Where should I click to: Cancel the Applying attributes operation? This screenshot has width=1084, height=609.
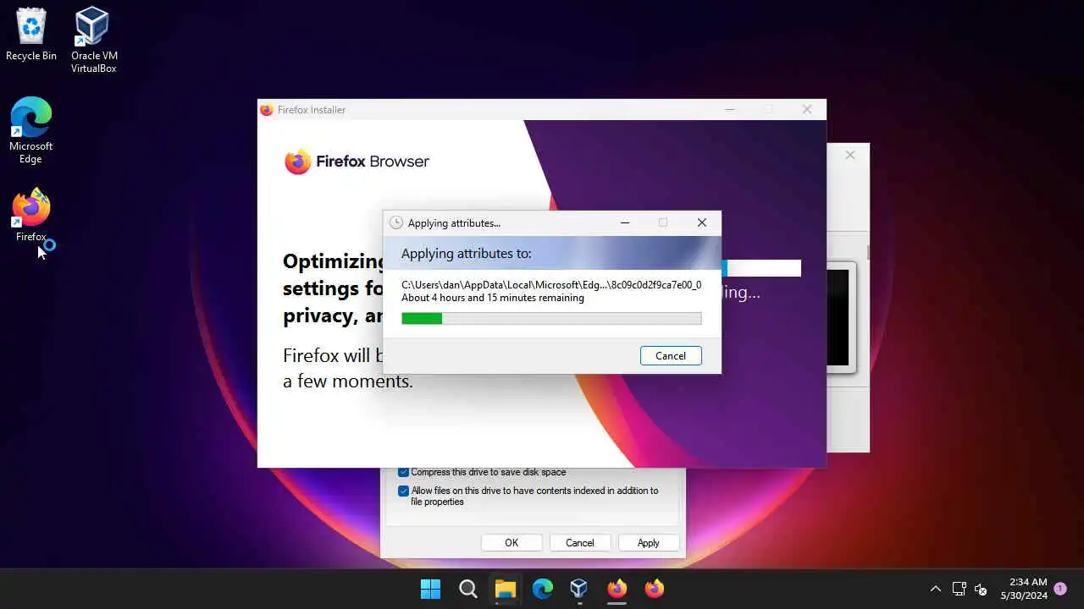coord(671,356)
